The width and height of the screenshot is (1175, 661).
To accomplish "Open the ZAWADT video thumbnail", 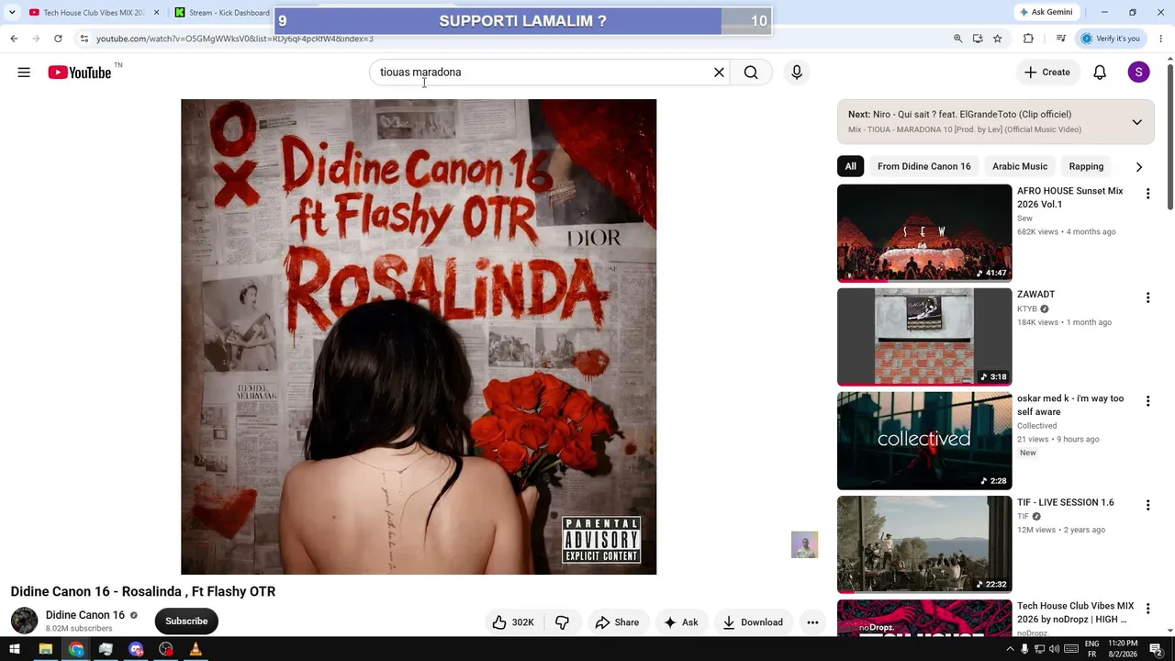I will click(x=924, y=337).
